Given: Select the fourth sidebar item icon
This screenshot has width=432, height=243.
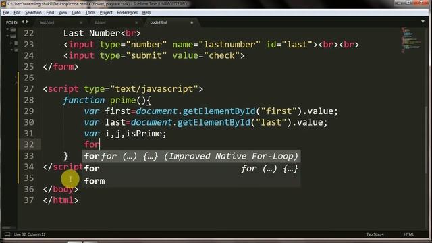Looking at the screenshot, I should tap(16, 50).
